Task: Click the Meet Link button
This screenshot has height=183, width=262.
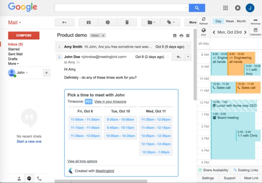Action: click(251, 178)
